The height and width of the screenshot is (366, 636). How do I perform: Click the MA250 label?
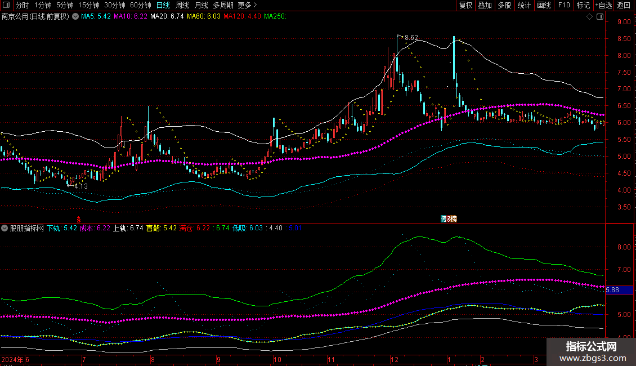pyautogui.click(x=275, y=16)
